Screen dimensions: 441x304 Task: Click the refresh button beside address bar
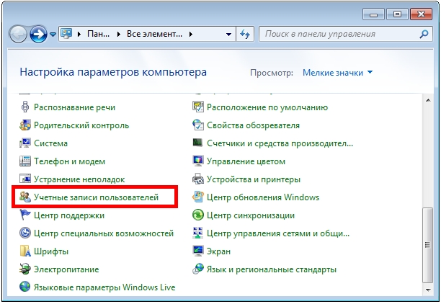[245, 34]
